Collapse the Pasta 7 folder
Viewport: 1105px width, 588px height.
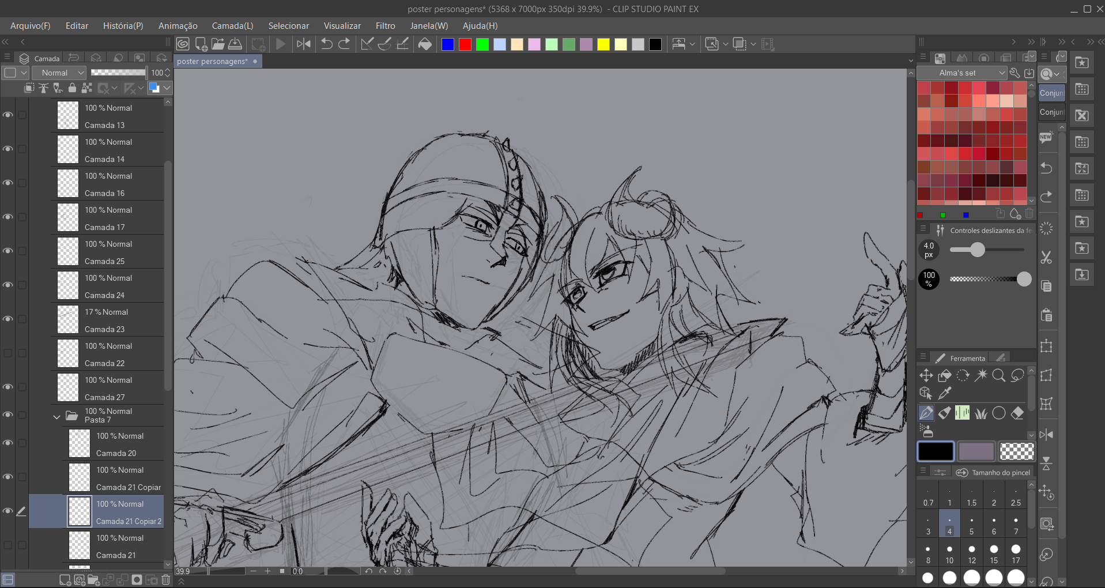(x=56, y=416)
